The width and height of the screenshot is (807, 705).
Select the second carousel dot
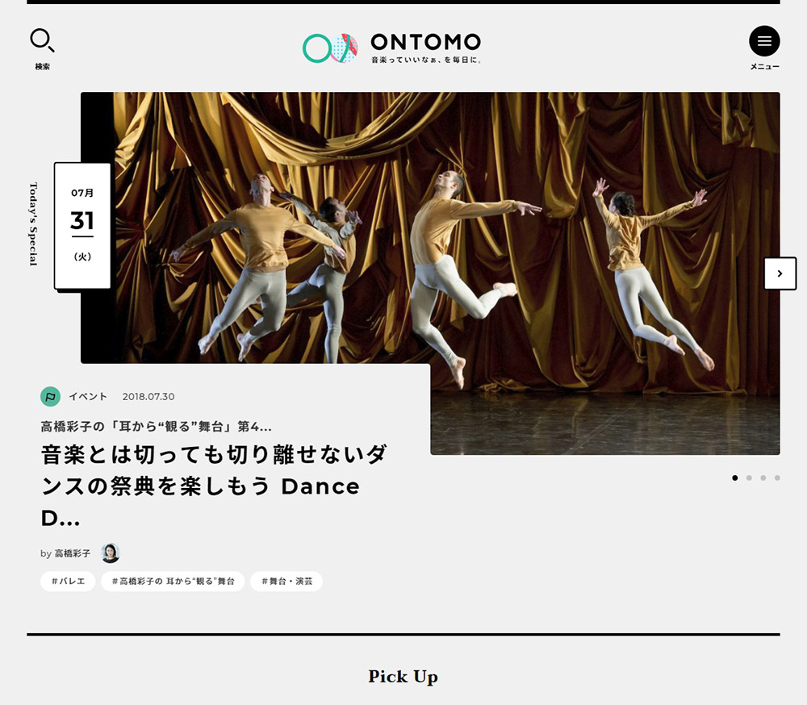click(x=749, y=478)
